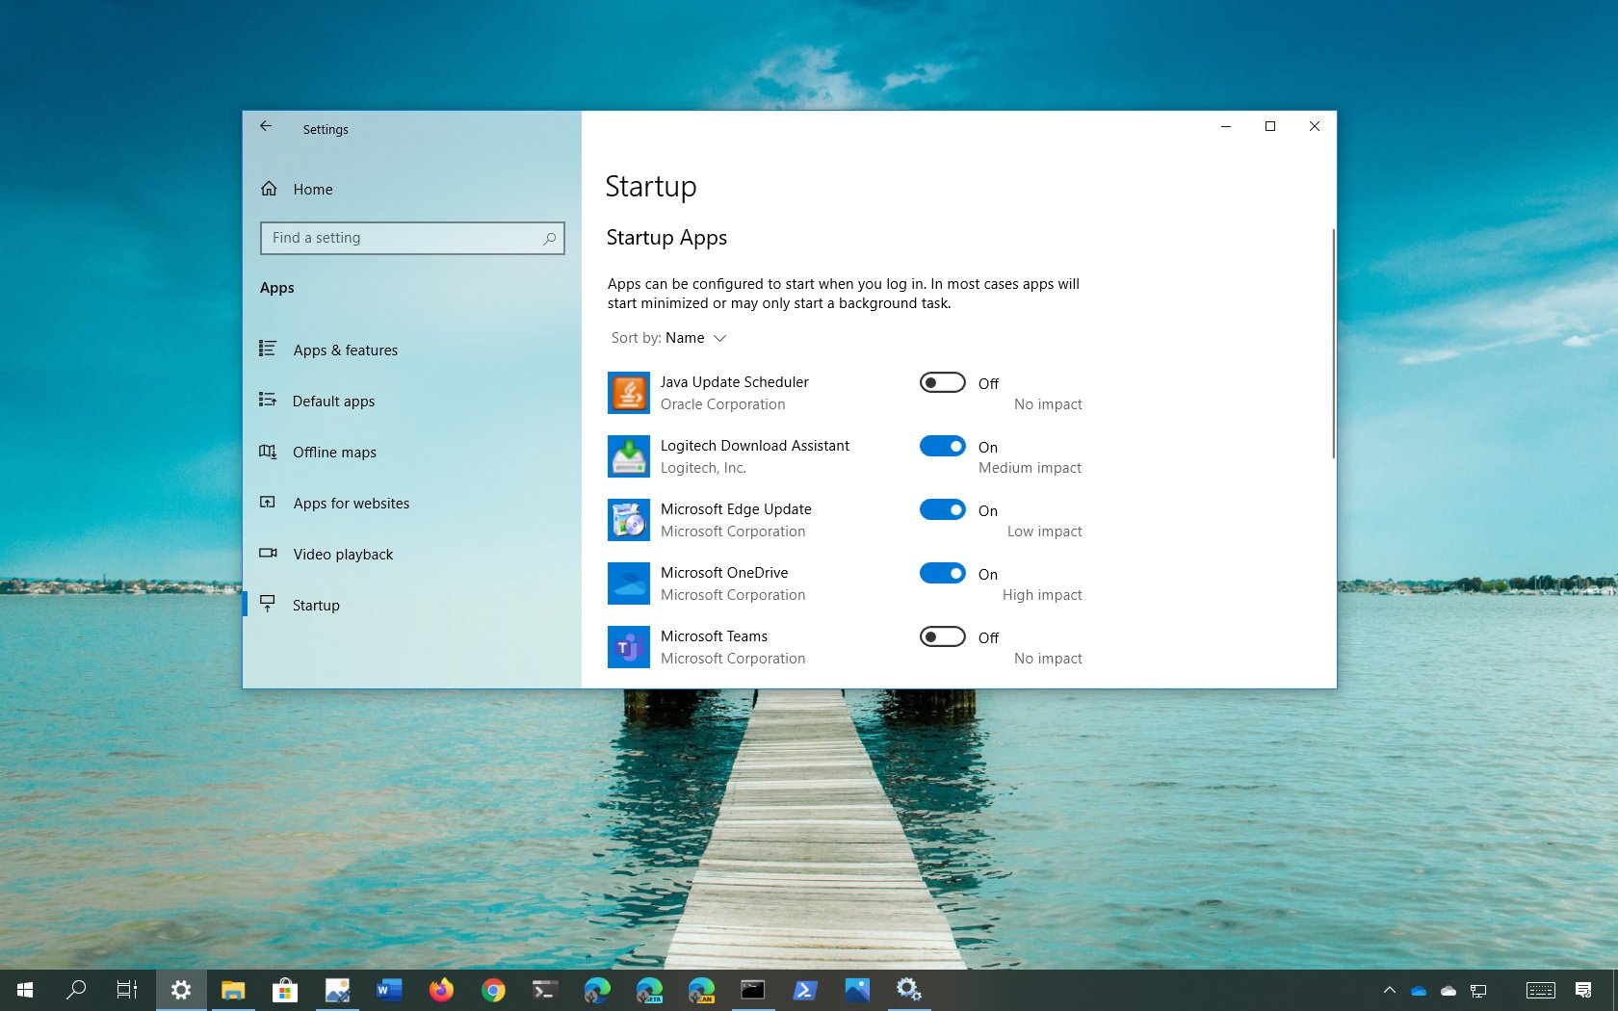1618x1011 pixels.
Task: Click the Startup page vertical scrollbar
Action: click(1333, 343)
